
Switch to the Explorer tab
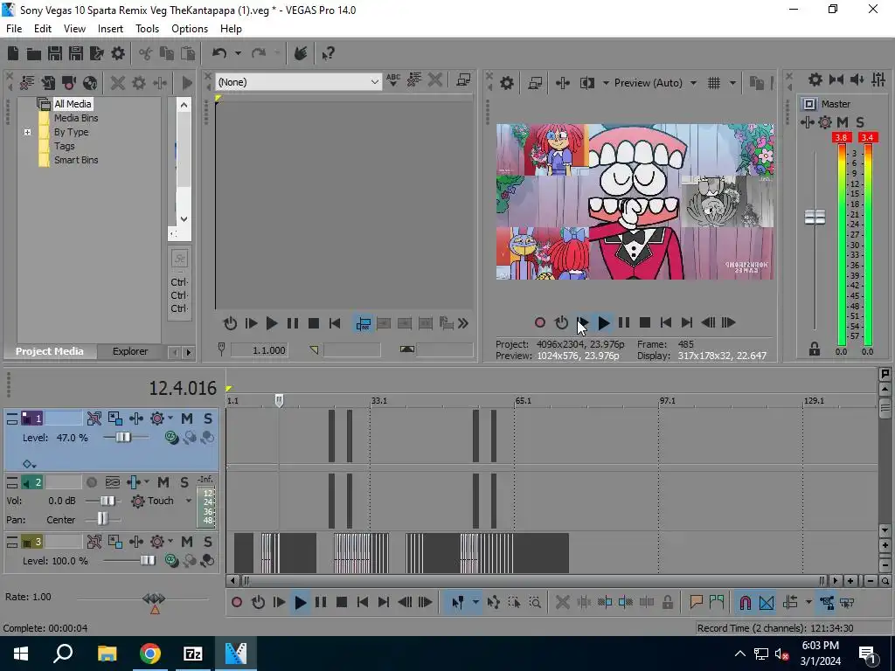pos(130,351)
